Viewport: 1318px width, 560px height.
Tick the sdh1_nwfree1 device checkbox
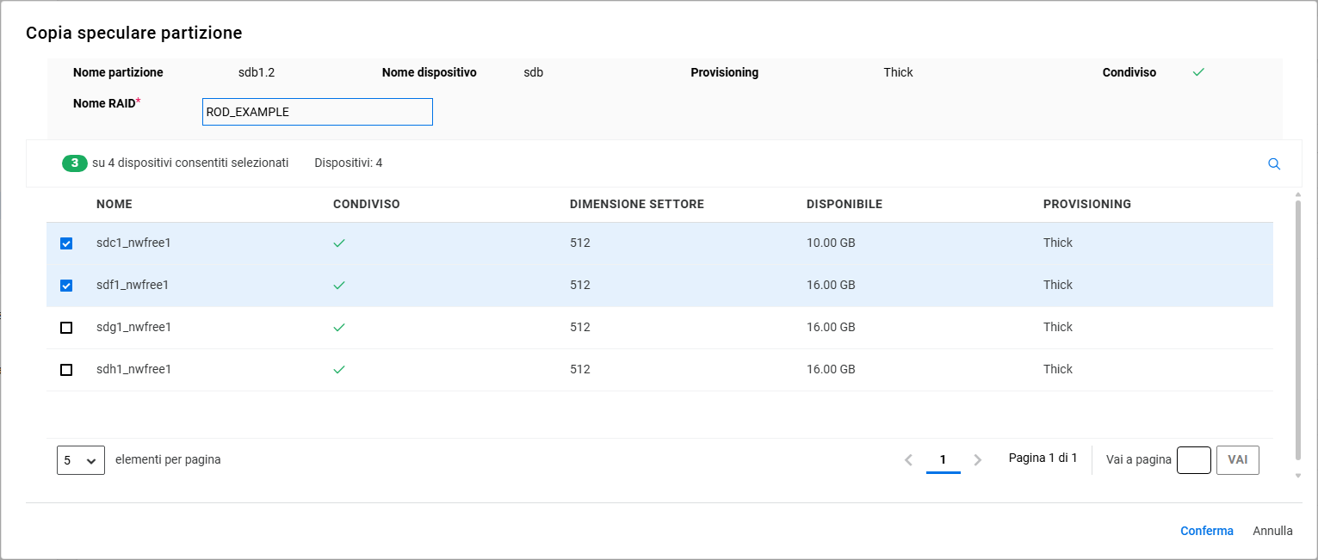(66, 370)
